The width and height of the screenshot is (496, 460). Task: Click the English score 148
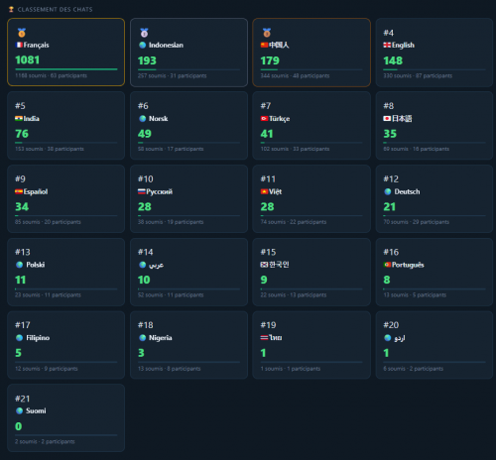point(393,60)
